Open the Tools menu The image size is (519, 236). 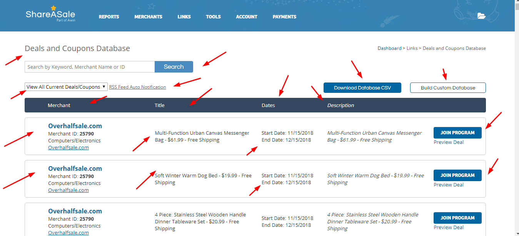(x=213, y=17)
